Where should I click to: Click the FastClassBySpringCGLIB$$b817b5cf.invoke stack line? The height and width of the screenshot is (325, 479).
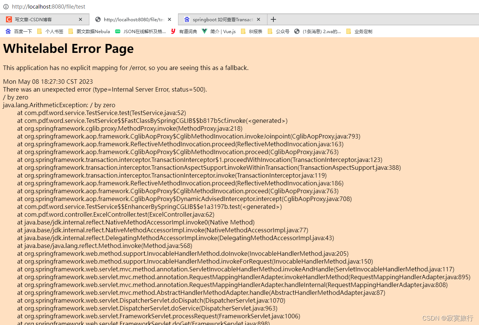(152, 121)
